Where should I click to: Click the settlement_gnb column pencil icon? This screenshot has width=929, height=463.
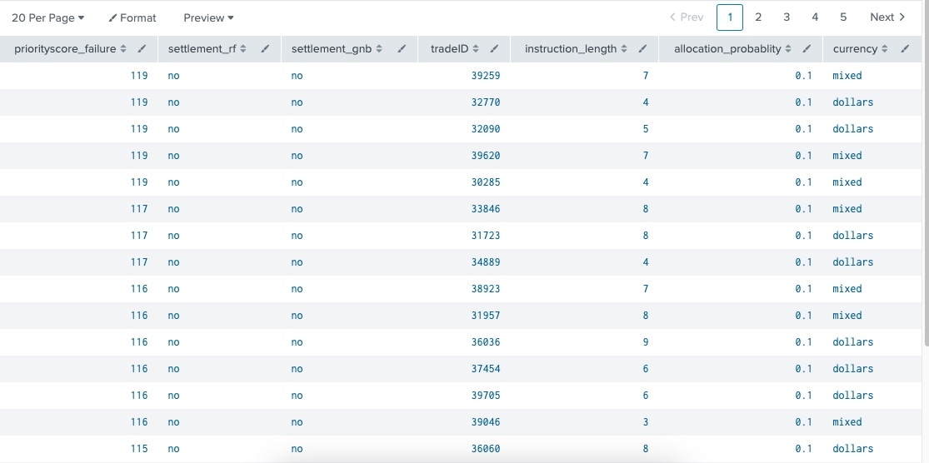(x=402, y=49)
